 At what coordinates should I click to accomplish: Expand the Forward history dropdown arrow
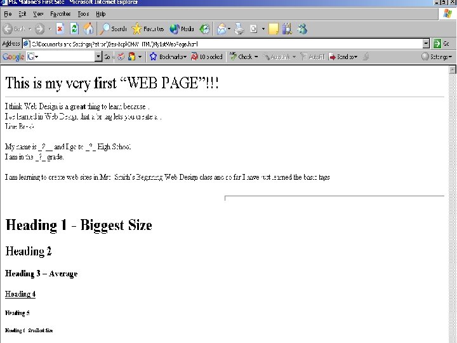[50, 29]
